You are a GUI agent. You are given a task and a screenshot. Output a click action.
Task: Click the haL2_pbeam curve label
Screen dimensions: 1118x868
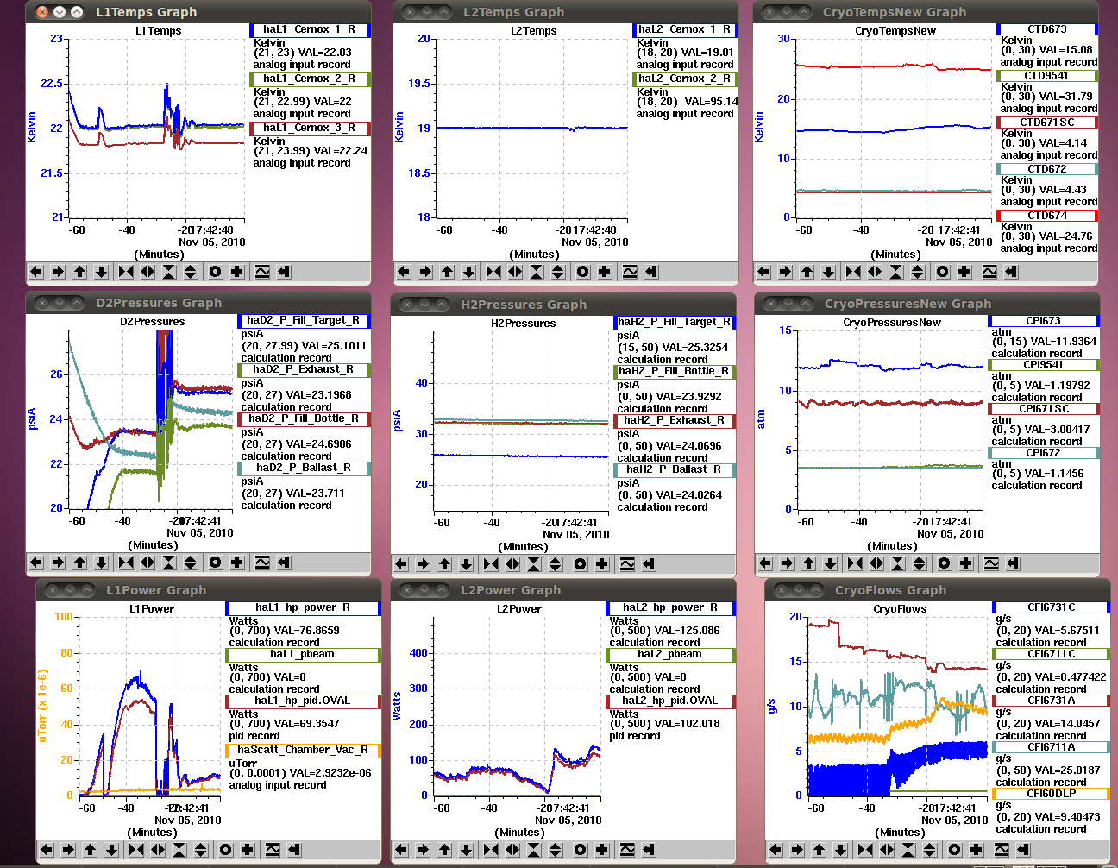click(x=670, y=654)
